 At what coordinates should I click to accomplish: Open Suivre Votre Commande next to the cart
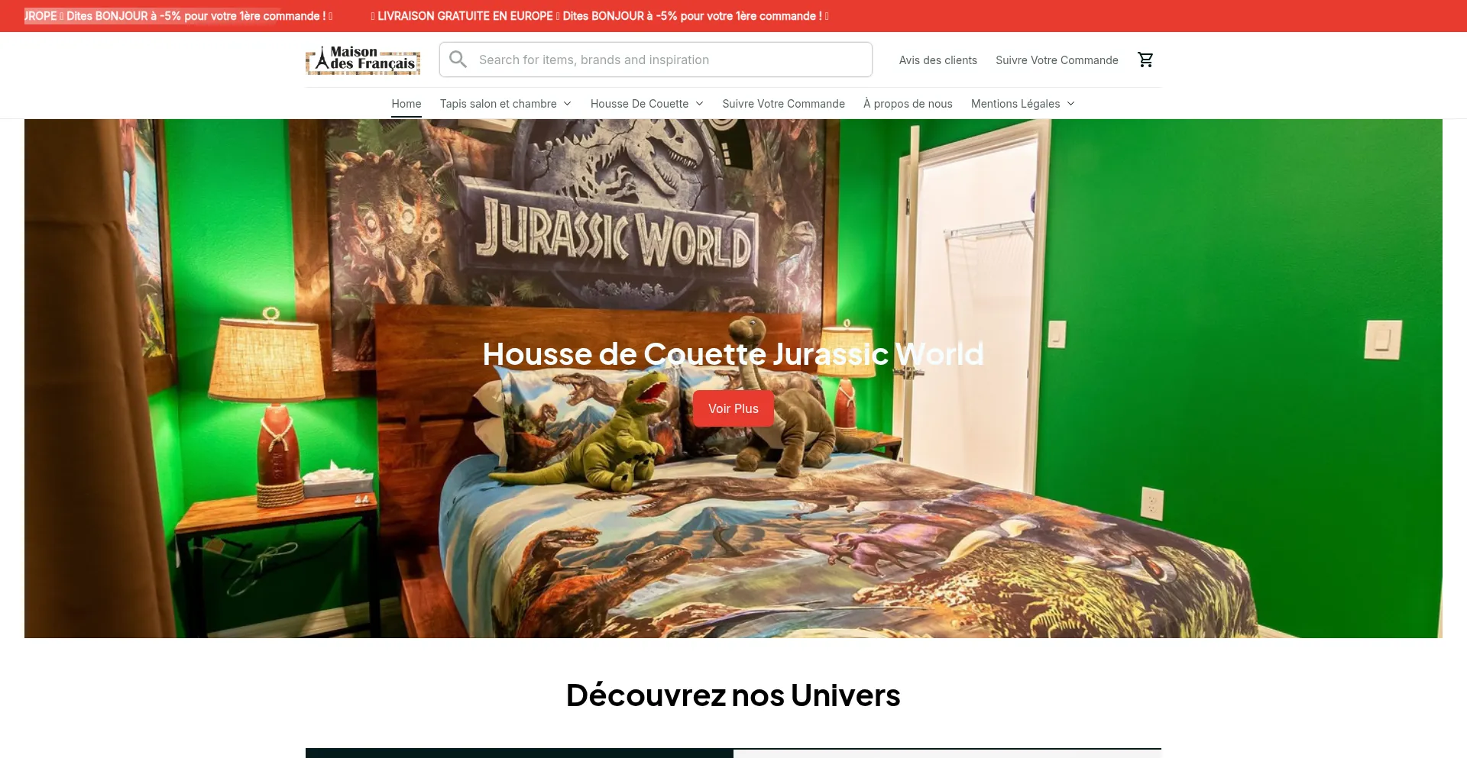pos(1057,60)
